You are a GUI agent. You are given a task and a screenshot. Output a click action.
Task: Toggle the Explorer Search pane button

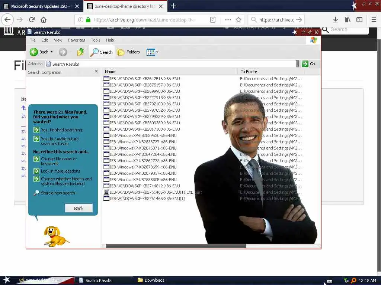point(101,52)
